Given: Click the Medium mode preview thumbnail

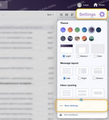Looking at the screenshot, I should click(82, 49).
